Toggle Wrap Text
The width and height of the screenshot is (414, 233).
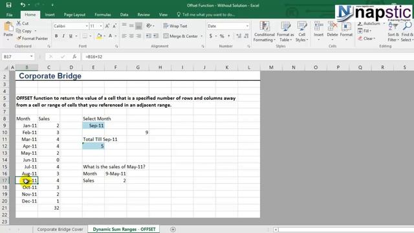click(x=175, y=26)
